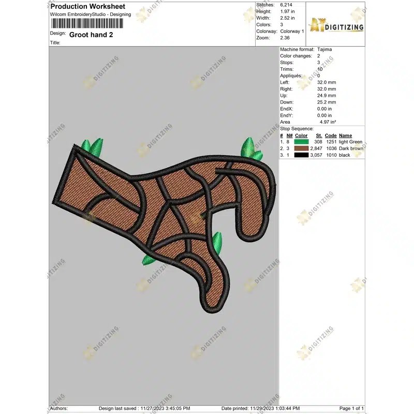Click the Stitches value '6,214'

click(x=286, y=5)
